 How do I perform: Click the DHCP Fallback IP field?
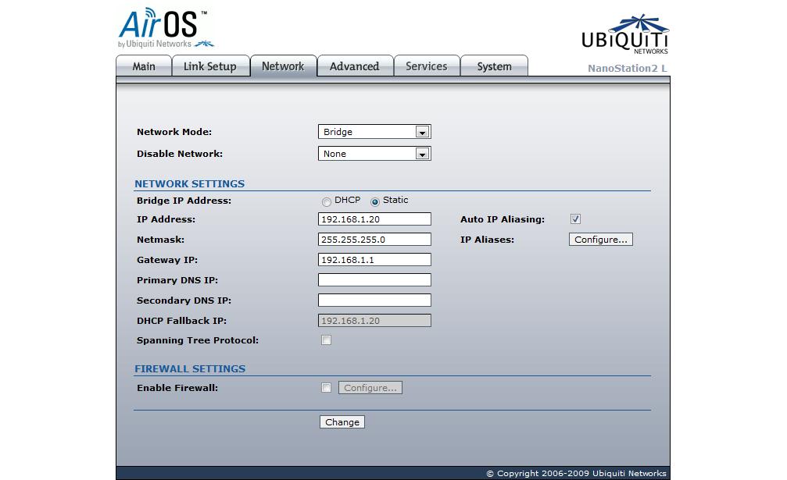[374, 321]
